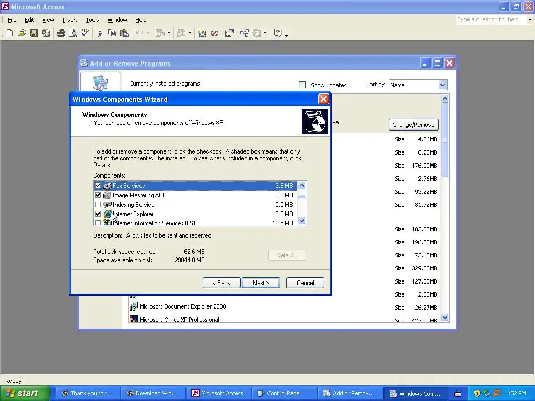Image resolution: width=535 pixels, height=401 pixels.
Task: Click the Analyze toolbar icon
Action: click(x=181, y=33)
